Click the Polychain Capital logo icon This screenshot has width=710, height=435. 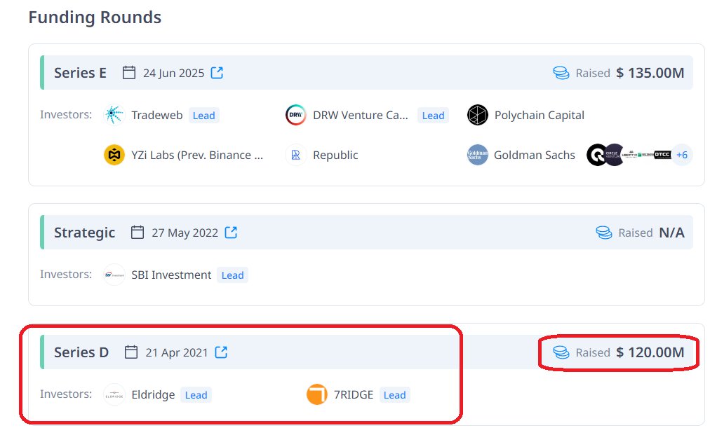coord(477,115)
